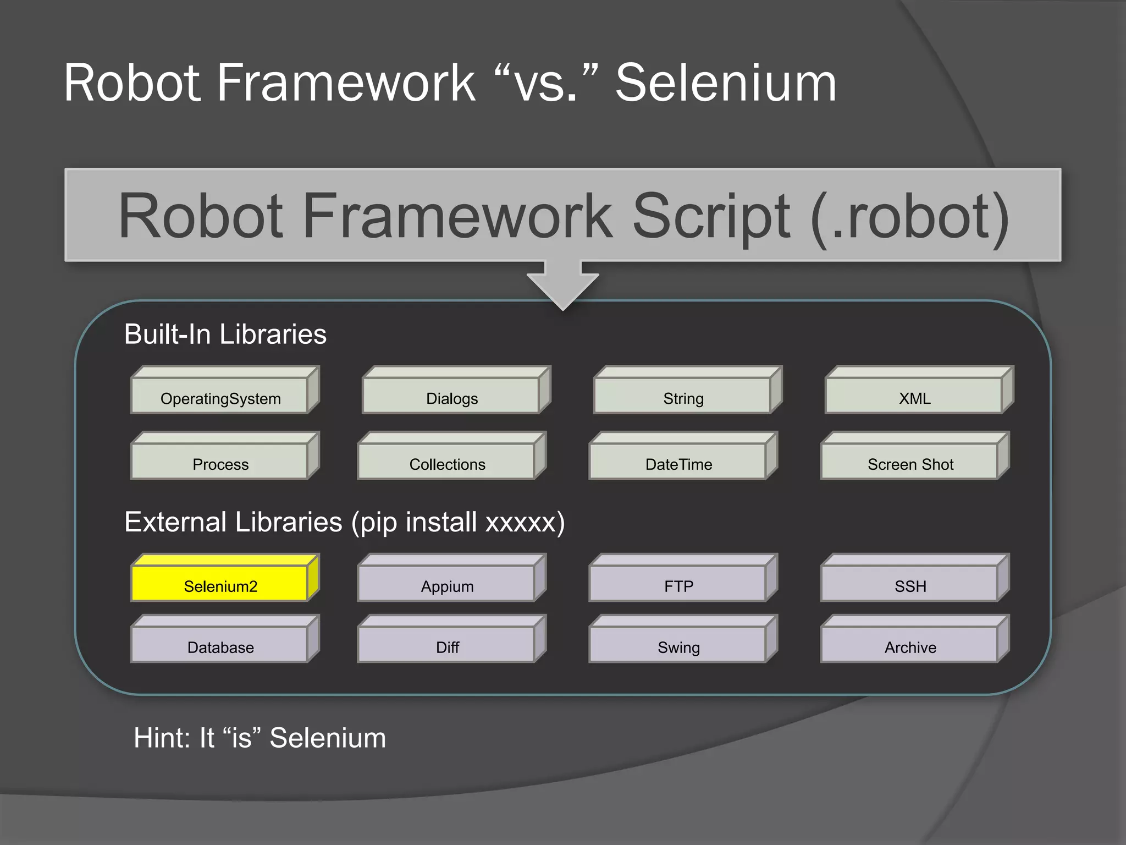Click the DateTime library block
Viewport: 1126px width, 845px height.
point(679,463)
